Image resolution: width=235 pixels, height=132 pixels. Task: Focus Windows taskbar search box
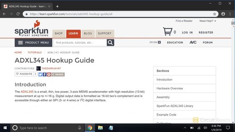click(x=47, y=128)
